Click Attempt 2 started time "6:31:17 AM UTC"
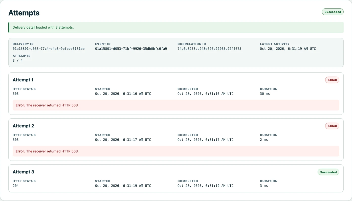 pyautogui.click(x=137, y=140)
